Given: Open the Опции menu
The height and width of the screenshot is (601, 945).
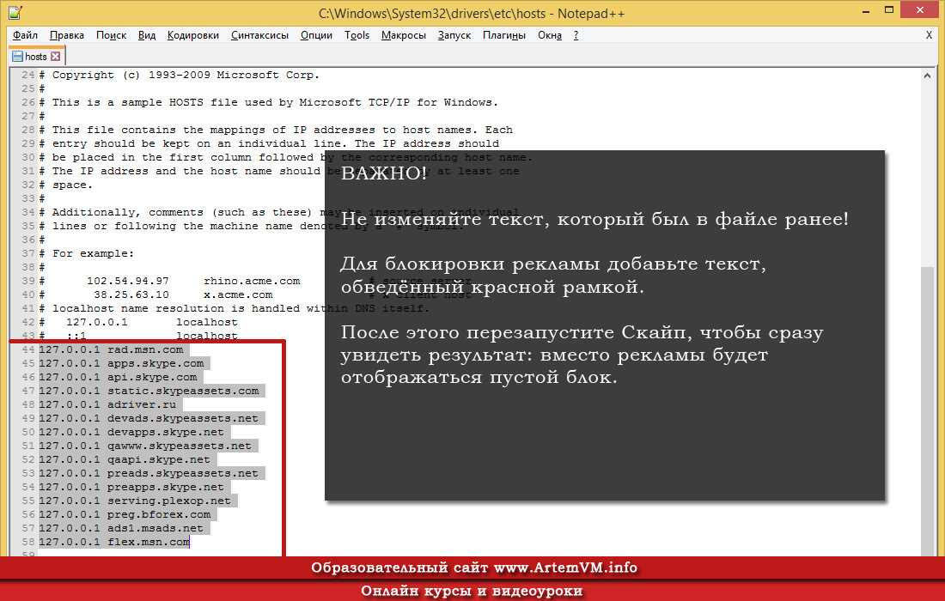Looking at the screenshot, I should point(317,35).
